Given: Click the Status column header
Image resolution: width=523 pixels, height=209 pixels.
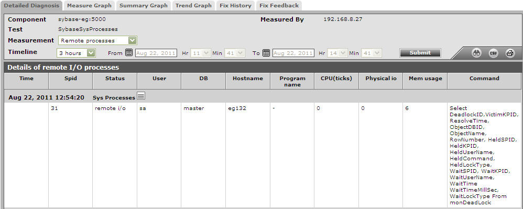Looking at the screenshot, I should point(115,81).
